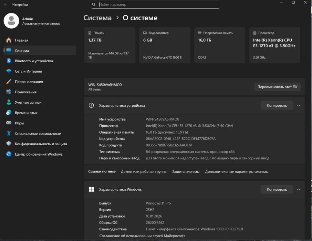Click the Wi-Fi icon for Сеть и Интернет

[x=9, y=71]
